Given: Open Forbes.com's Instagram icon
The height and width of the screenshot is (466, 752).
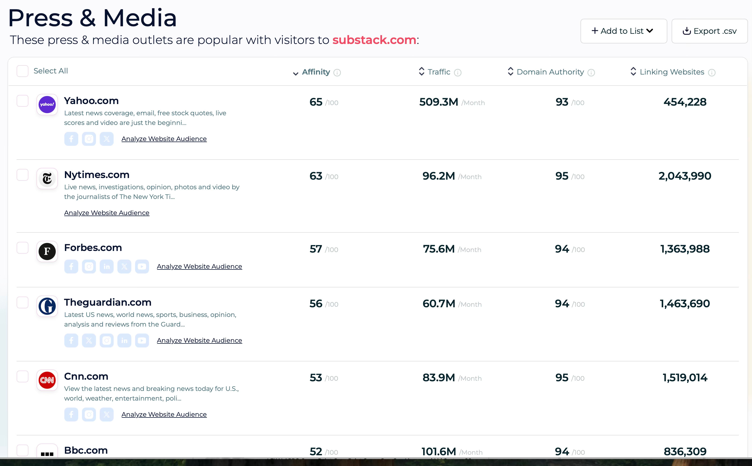Looking at the screenshot, I should click(x=89, y=266).
